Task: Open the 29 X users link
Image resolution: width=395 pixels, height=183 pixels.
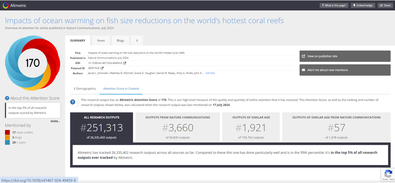Action: point(19,142)
